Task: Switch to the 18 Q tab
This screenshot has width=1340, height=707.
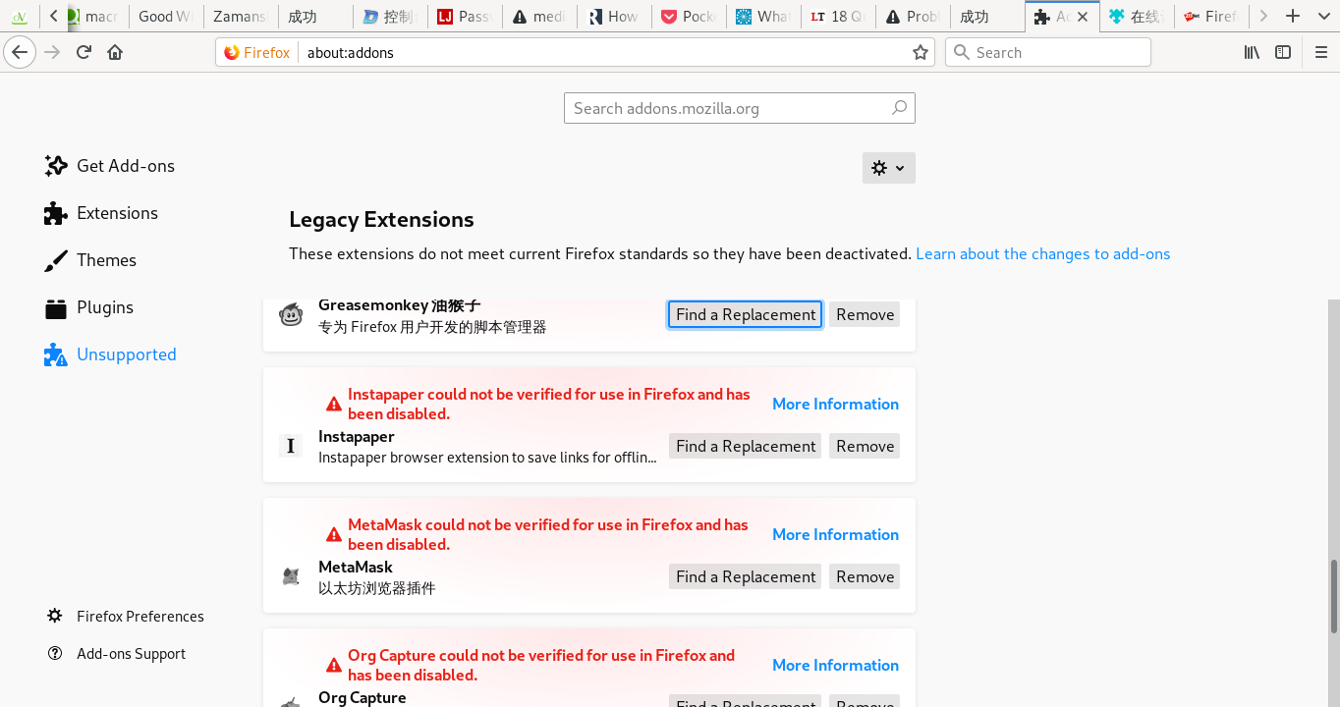Action: [837, 17]
